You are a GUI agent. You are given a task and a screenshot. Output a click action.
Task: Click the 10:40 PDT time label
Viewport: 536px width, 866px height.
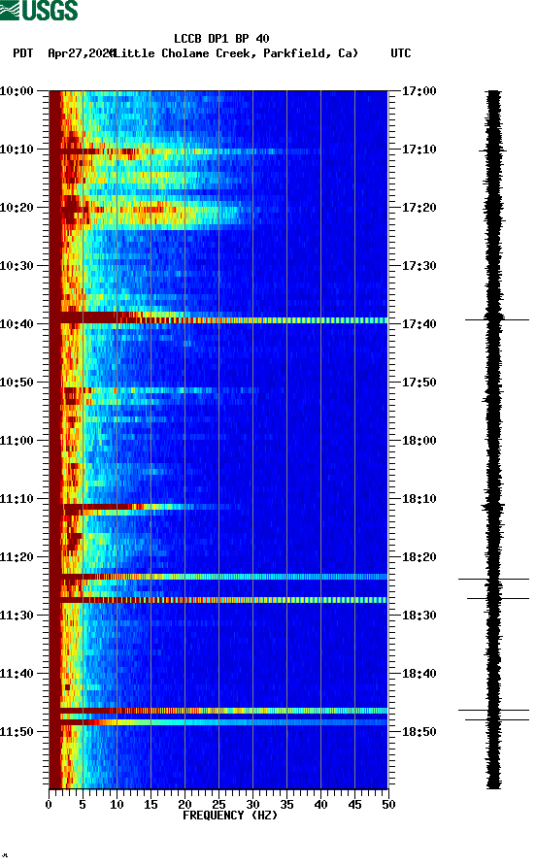coord(17,324)
